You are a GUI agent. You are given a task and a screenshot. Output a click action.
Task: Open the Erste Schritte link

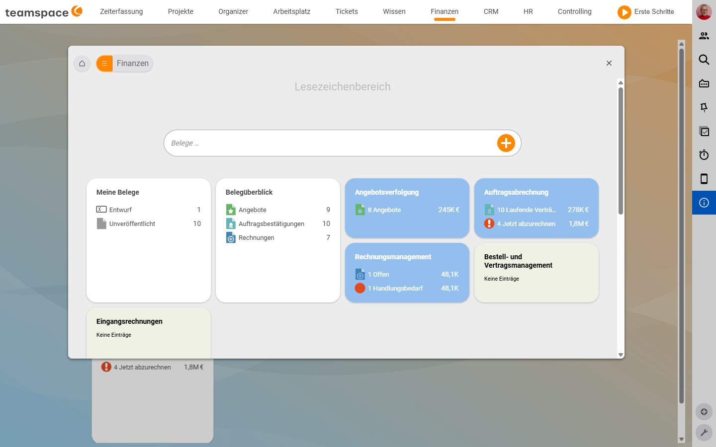(x=654, y=11)
